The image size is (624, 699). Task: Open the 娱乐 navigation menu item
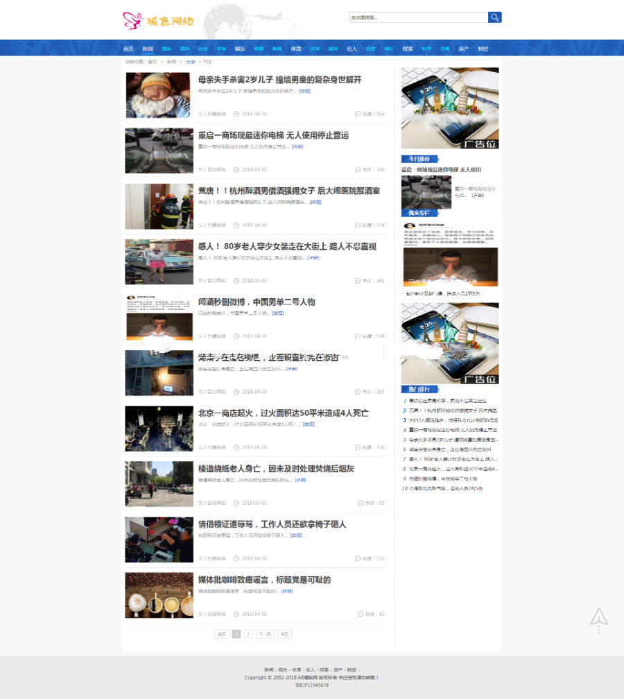[240, 49]
